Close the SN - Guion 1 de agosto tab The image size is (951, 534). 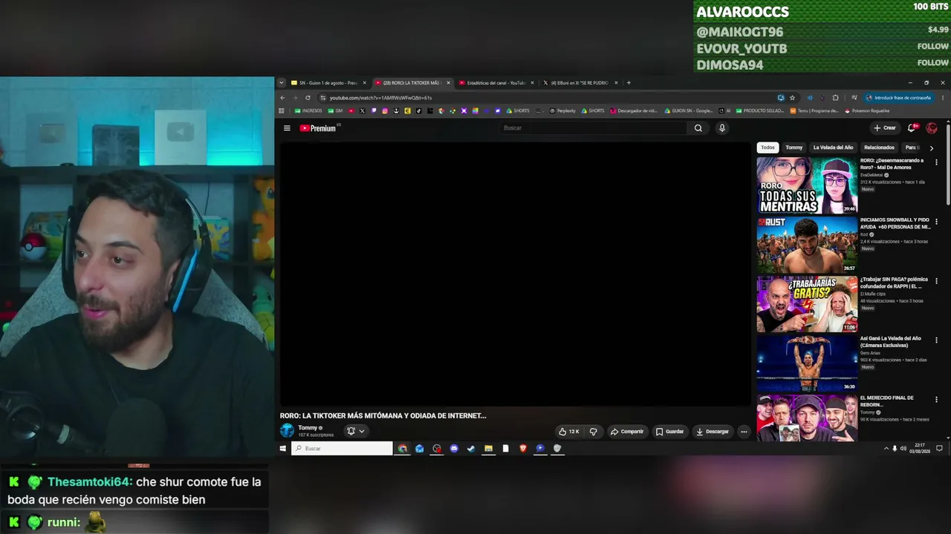pos(364,83)
